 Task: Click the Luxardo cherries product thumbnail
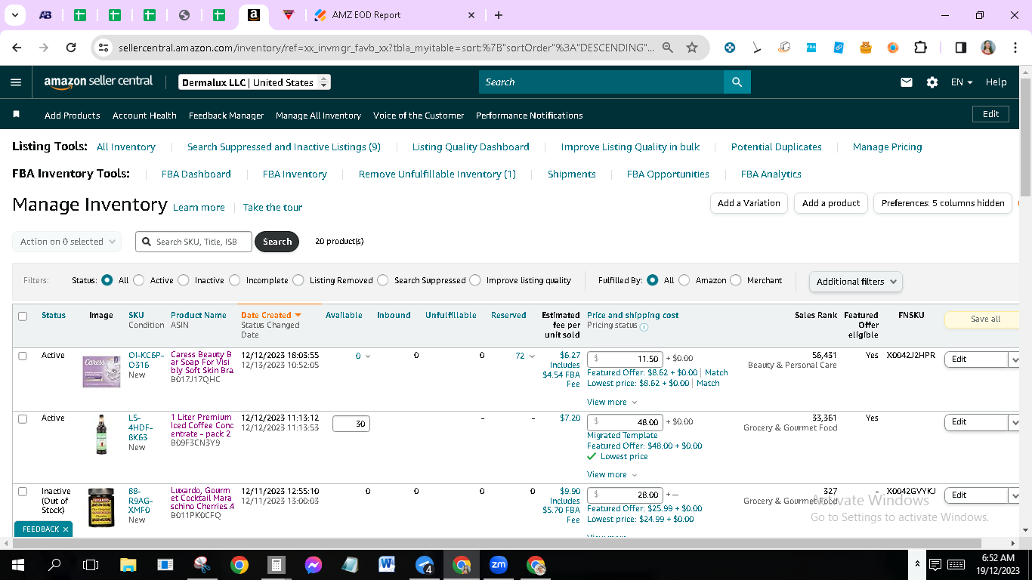point(101,507)
